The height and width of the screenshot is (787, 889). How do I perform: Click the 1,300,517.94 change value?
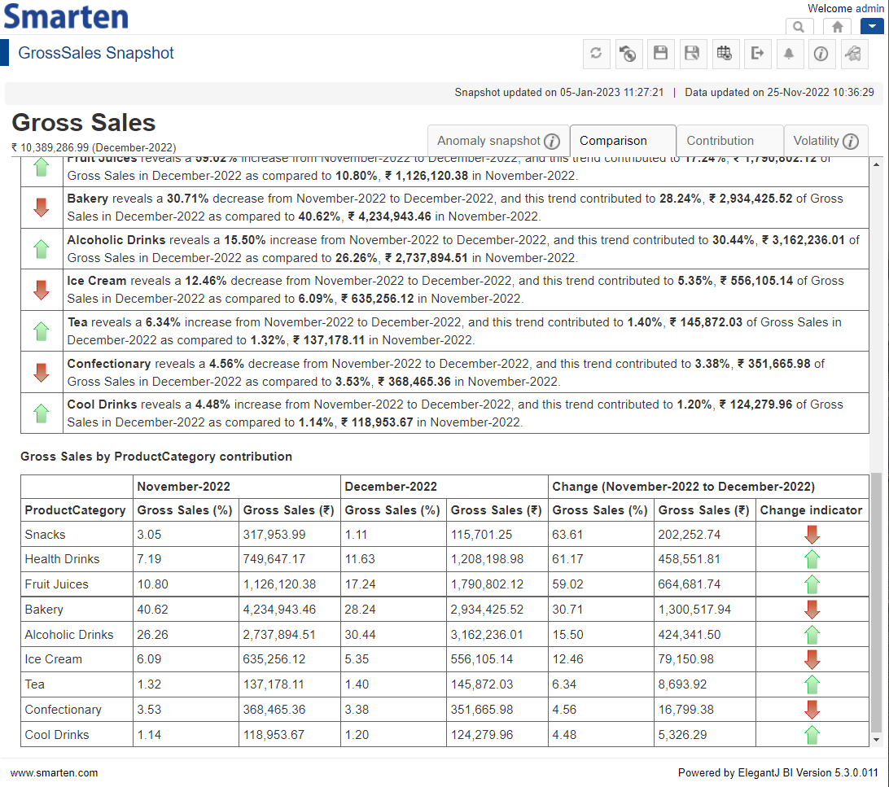click(694, 610)
